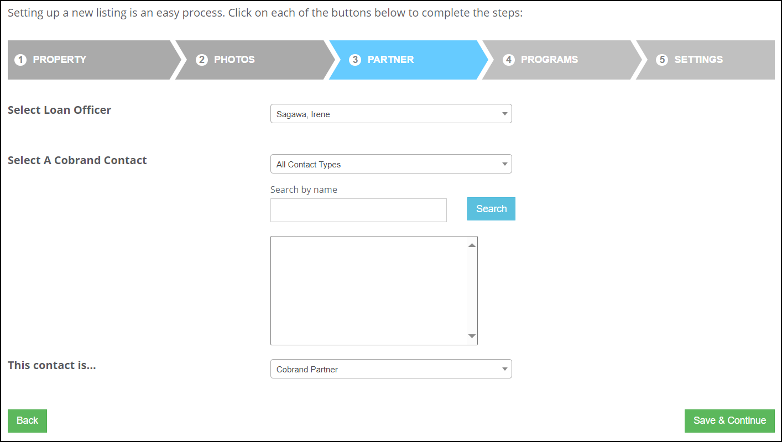Click the green Back button
Screen dimensions: 782x442
[27, 420]
